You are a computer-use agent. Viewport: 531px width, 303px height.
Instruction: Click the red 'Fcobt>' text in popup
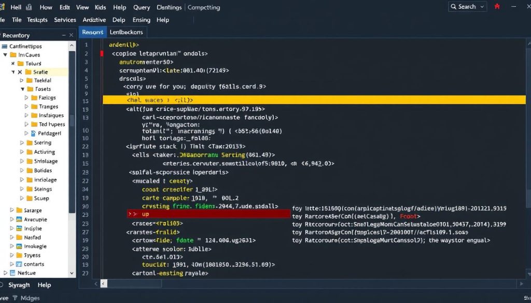click(x=410, y=216)
